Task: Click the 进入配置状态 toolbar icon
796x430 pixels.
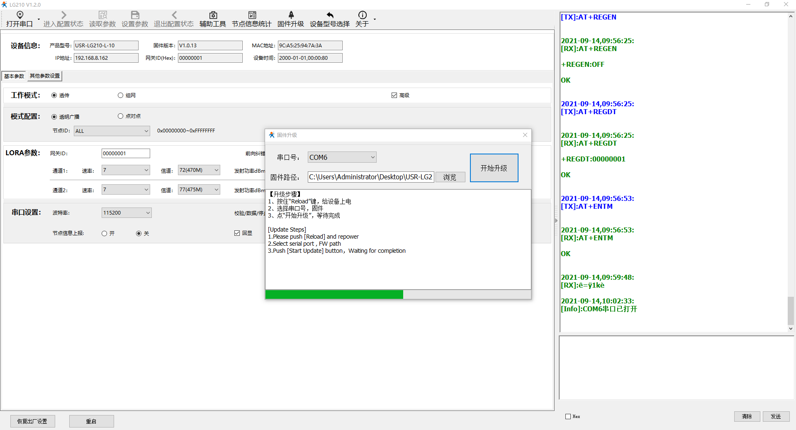Action: 63,15
